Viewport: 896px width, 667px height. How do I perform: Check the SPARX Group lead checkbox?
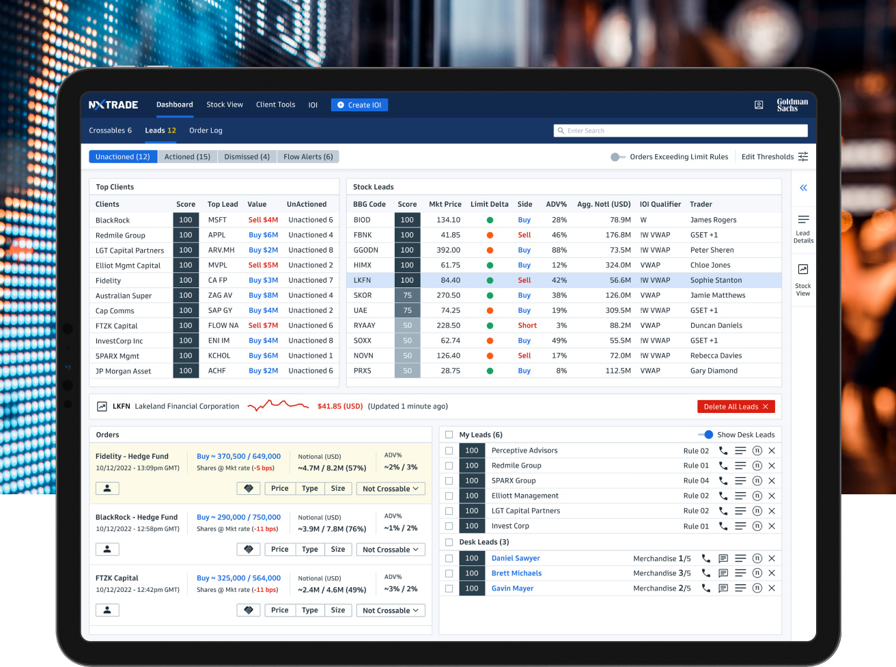coord(449,481)
